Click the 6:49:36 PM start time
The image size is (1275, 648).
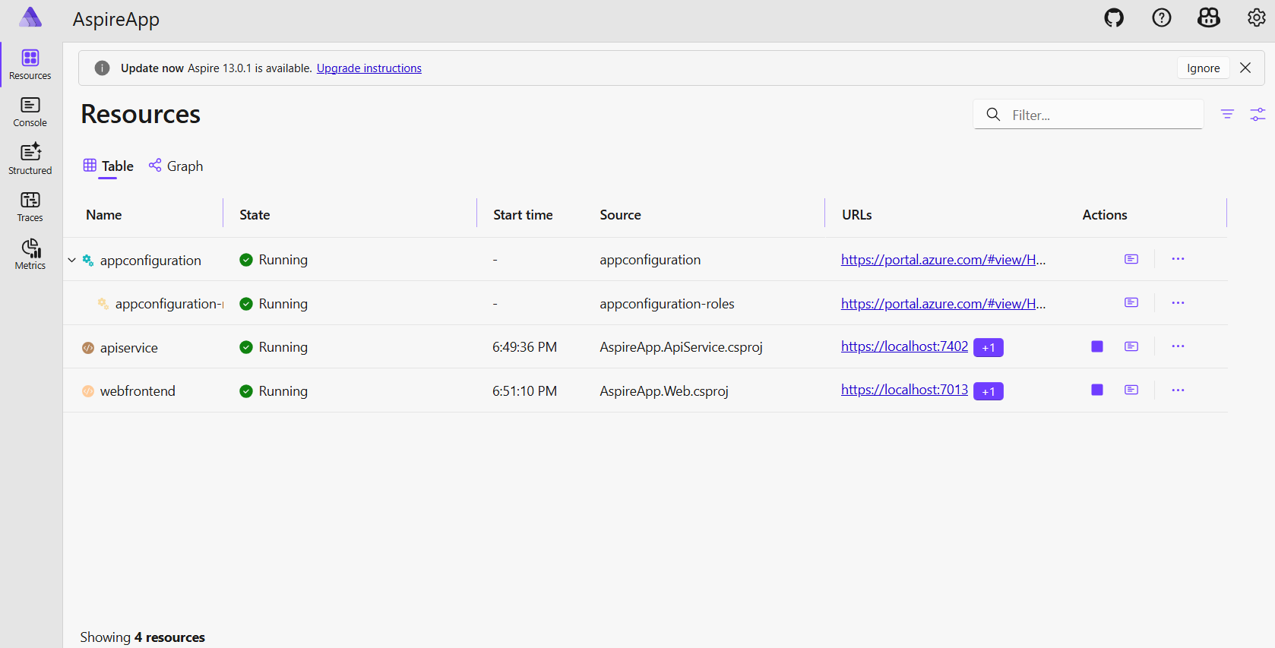(524, 347)
